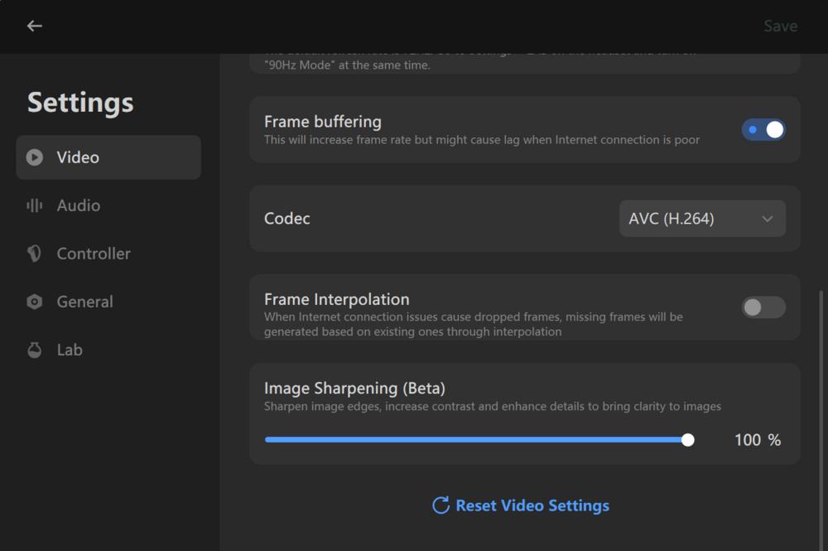Click the back arrow icon

tap(34, 26)
